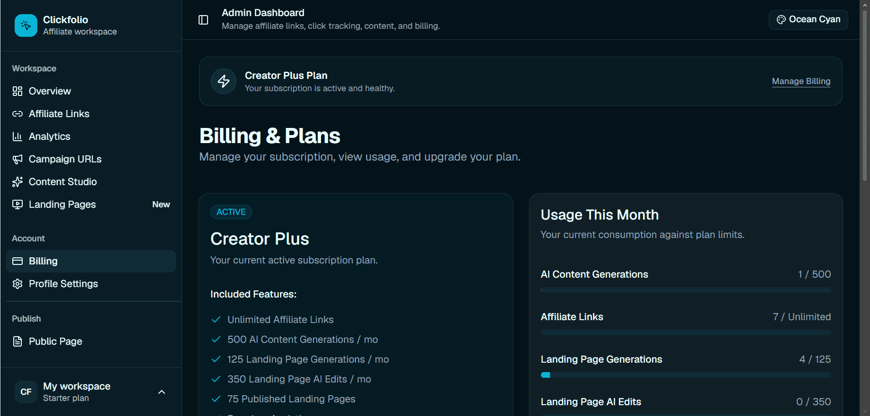Toggle the sidebar panel icon
The image size is (870, 416).
(x=203, y=20)
